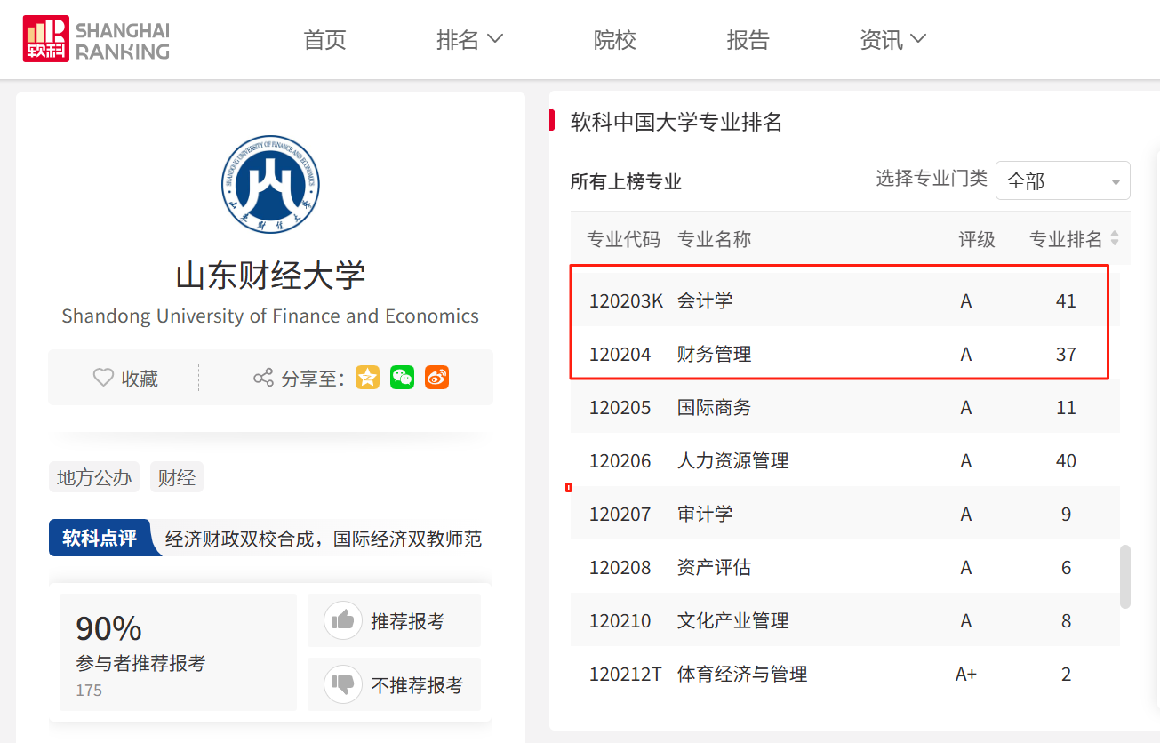Click major code 120205
This screenshot has width=1160, height=743.
tap(620, 407)
